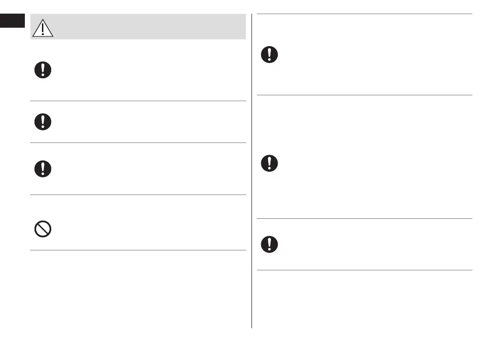Click the middle exclamation icon in right column
The height and width of the screenshot is (353, 503).
coord(269,163)
